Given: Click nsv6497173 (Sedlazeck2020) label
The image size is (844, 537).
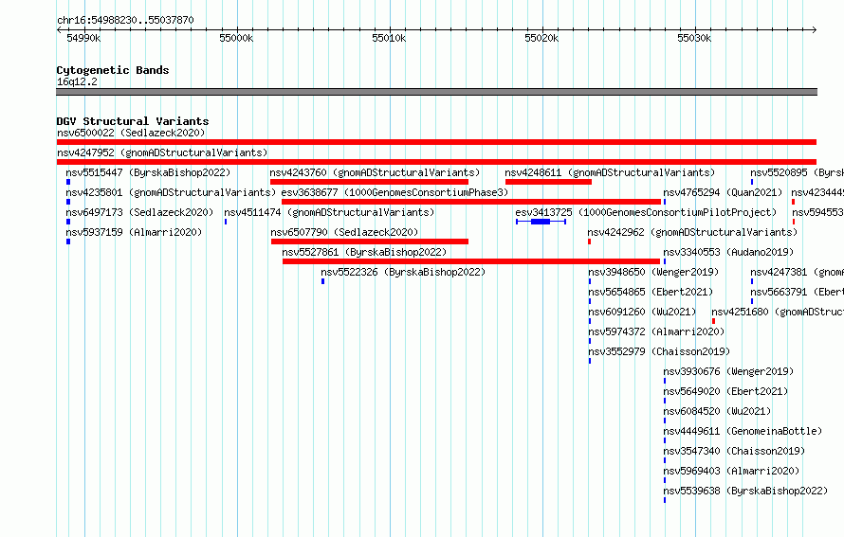Looking at the screenshot, I should pos(139,212).
